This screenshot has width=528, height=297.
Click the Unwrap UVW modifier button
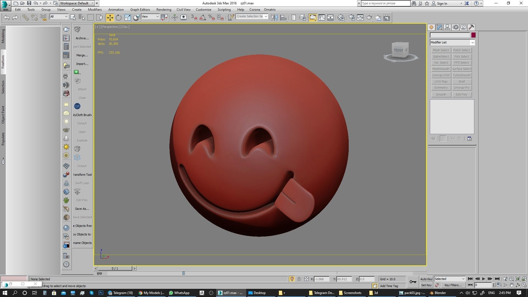point(441,75)
